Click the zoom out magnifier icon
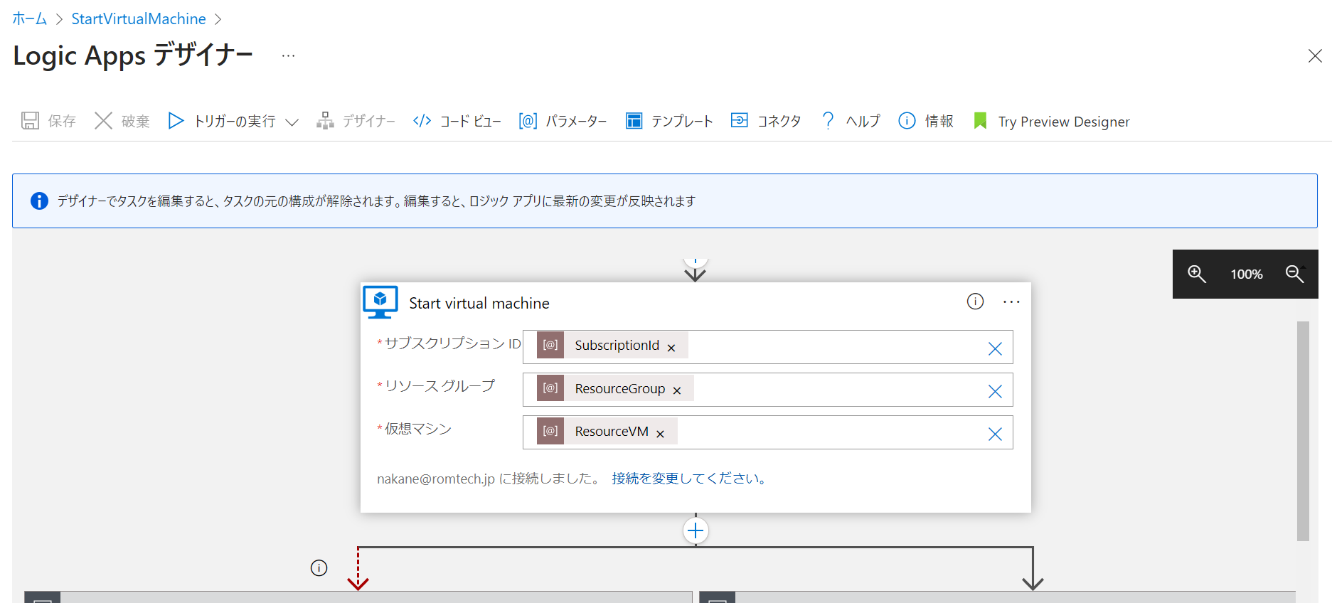Viewport: 1332px width, 603px height. (1295, 274)
